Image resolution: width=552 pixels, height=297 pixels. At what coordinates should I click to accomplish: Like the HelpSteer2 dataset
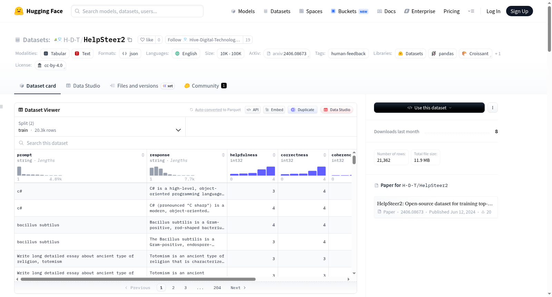point(147,40)
